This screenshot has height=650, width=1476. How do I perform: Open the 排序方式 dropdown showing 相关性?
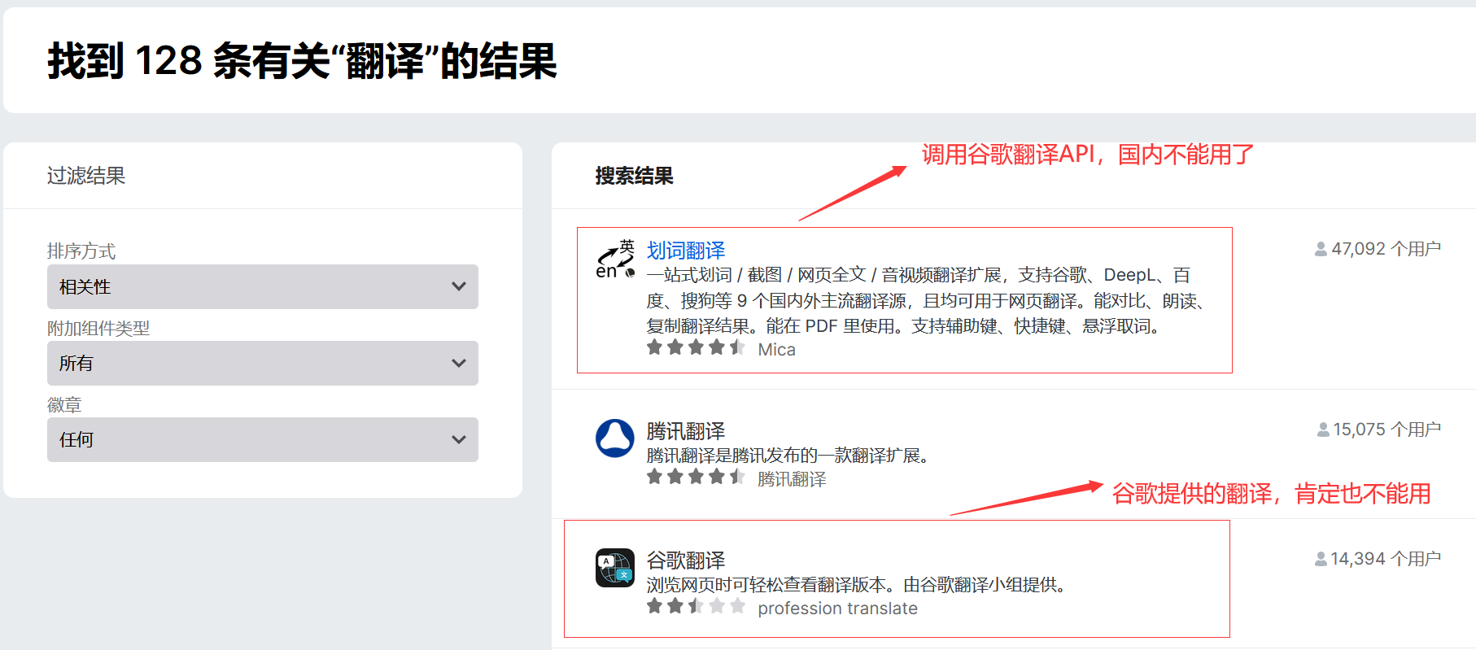263,286
